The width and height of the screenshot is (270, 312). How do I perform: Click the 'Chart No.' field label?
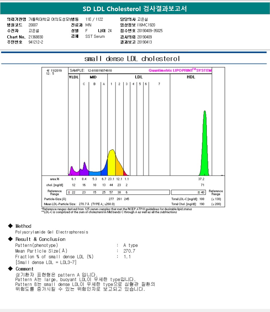[16, 37]
